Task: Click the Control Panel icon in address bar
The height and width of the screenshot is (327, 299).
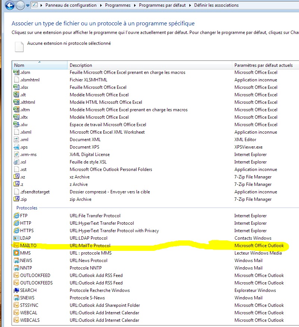Action: [x=35, y=4]
